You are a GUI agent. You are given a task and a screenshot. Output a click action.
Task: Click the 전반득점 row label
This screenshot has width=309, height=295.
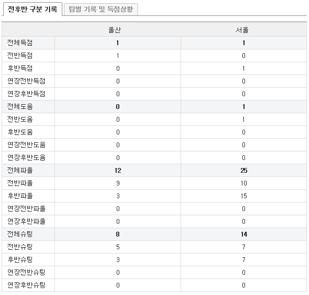click(x=20, y=55)
